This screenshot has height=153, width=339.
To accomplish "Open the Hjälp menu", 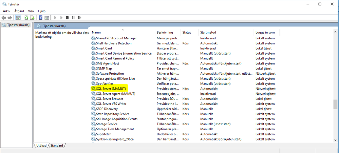I will click(x=41, y=11).
